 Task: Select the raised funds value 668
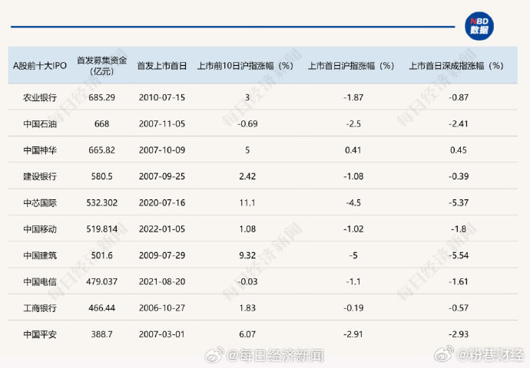101,123
